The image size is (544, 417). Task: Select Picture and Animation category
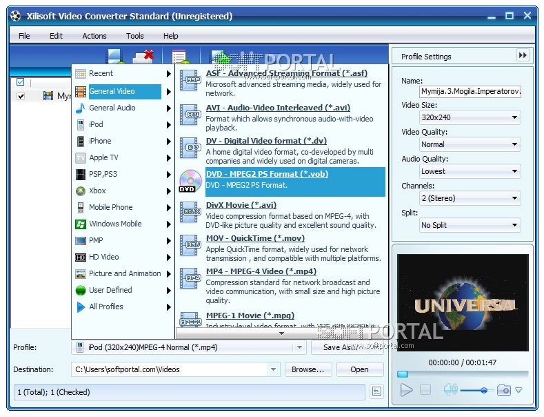123,274
